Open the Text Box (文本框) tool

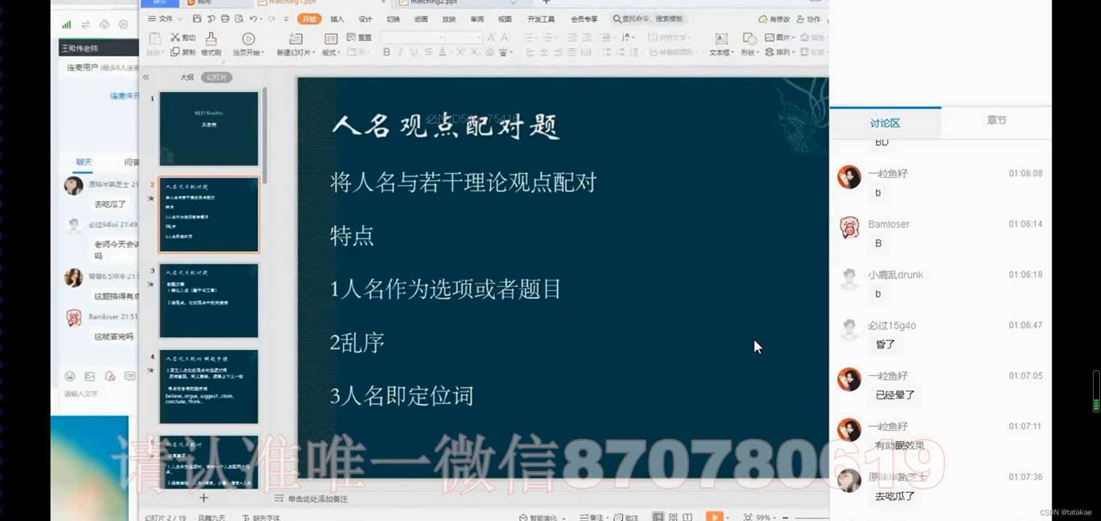[x=721, y=44]
